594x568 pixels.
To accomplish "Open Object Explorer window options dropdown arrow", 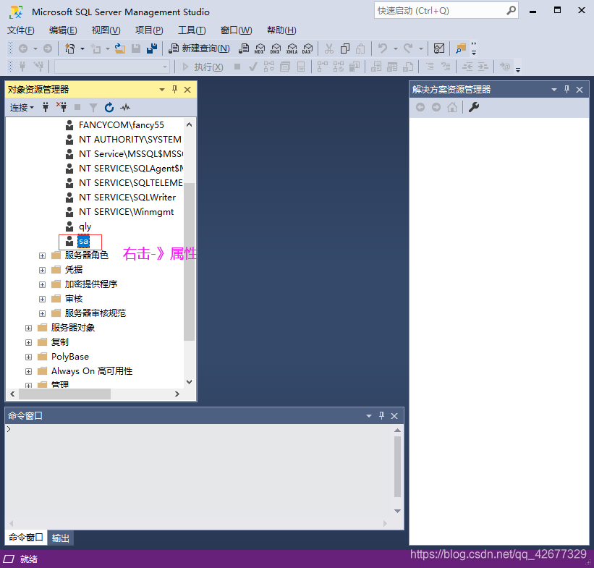I will click(162, 90).
